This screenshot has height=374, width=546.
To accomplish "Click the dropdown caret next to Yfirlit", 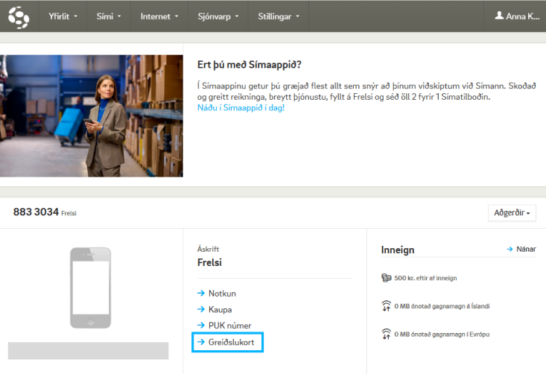I will pos(75,16).
